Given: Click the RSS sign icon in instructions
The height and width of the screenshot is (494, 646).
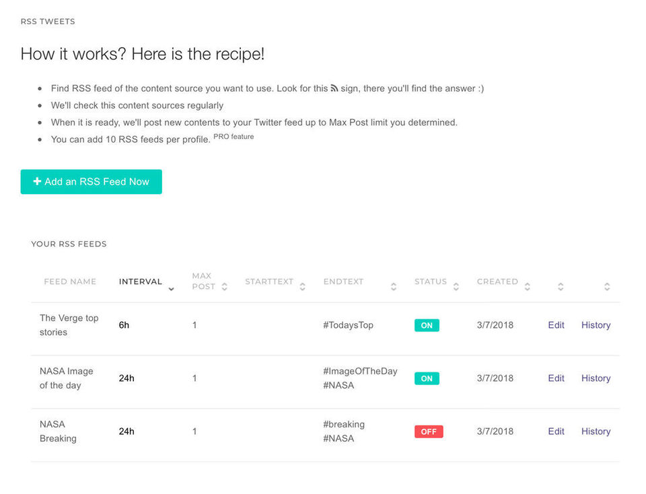Looking at the screenshot, I should coord(334,88).
